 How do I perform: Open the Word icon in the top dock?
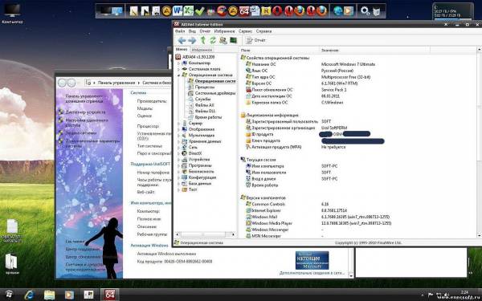click(177, 11)
